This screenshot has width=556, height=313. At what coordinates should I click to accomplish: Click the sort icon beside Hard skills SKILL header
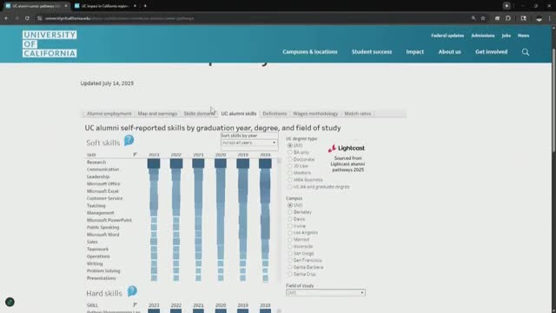coord(135,305)
